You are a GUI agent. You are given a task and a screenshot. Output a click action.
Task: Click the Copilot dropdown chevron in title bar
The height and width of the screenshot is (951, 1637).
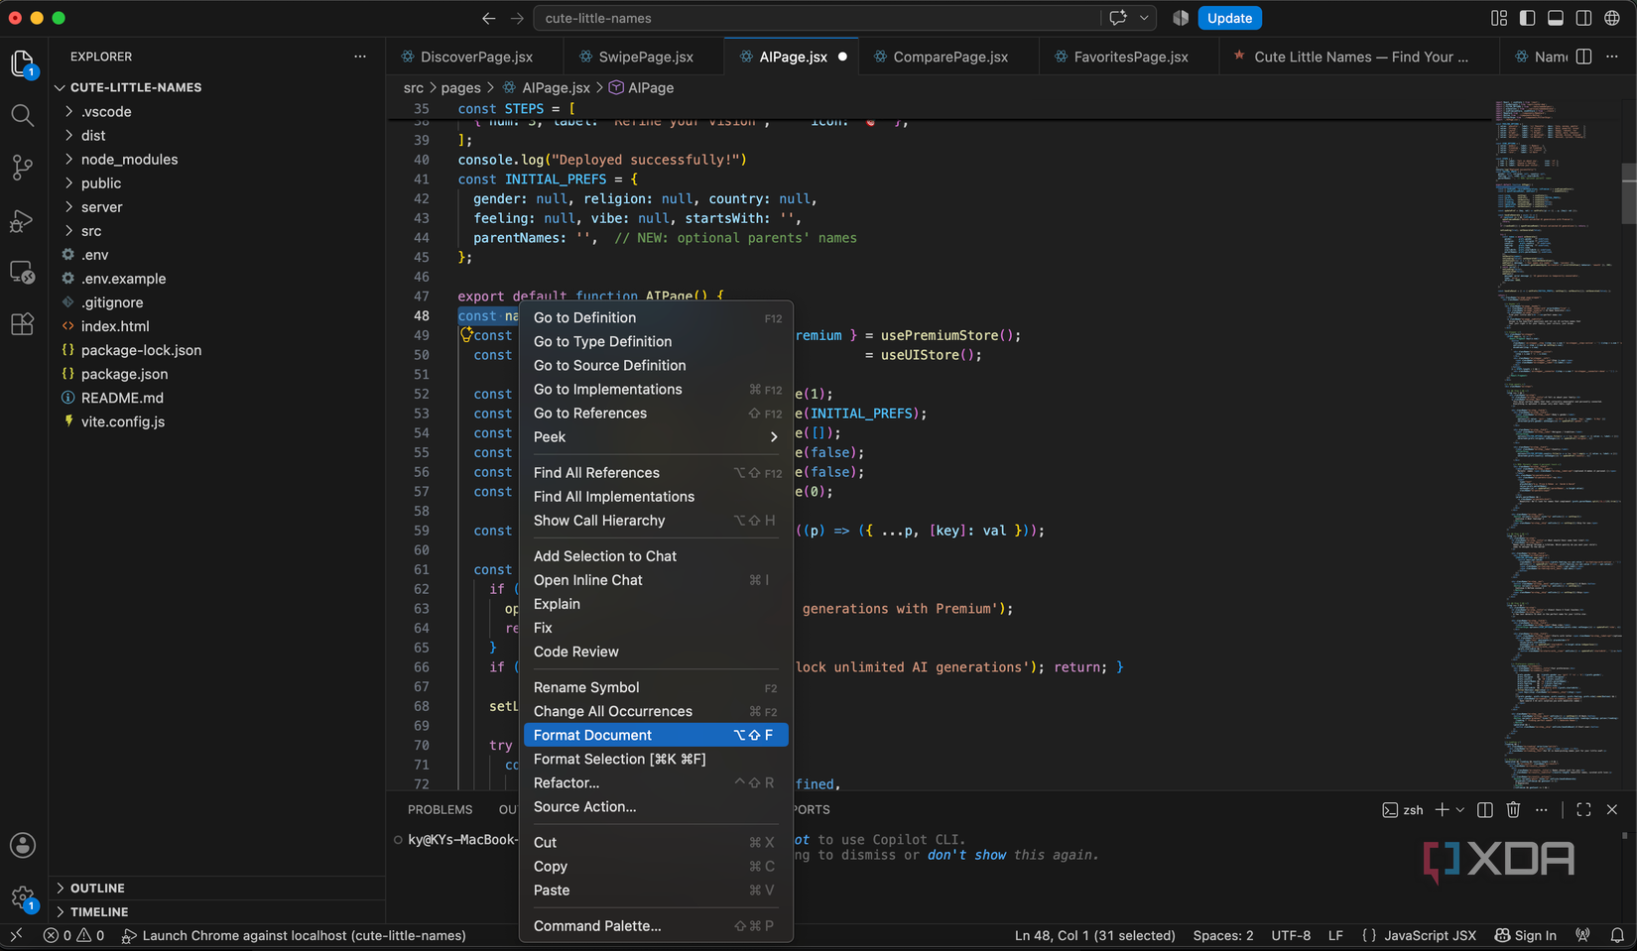point(1144,18)
